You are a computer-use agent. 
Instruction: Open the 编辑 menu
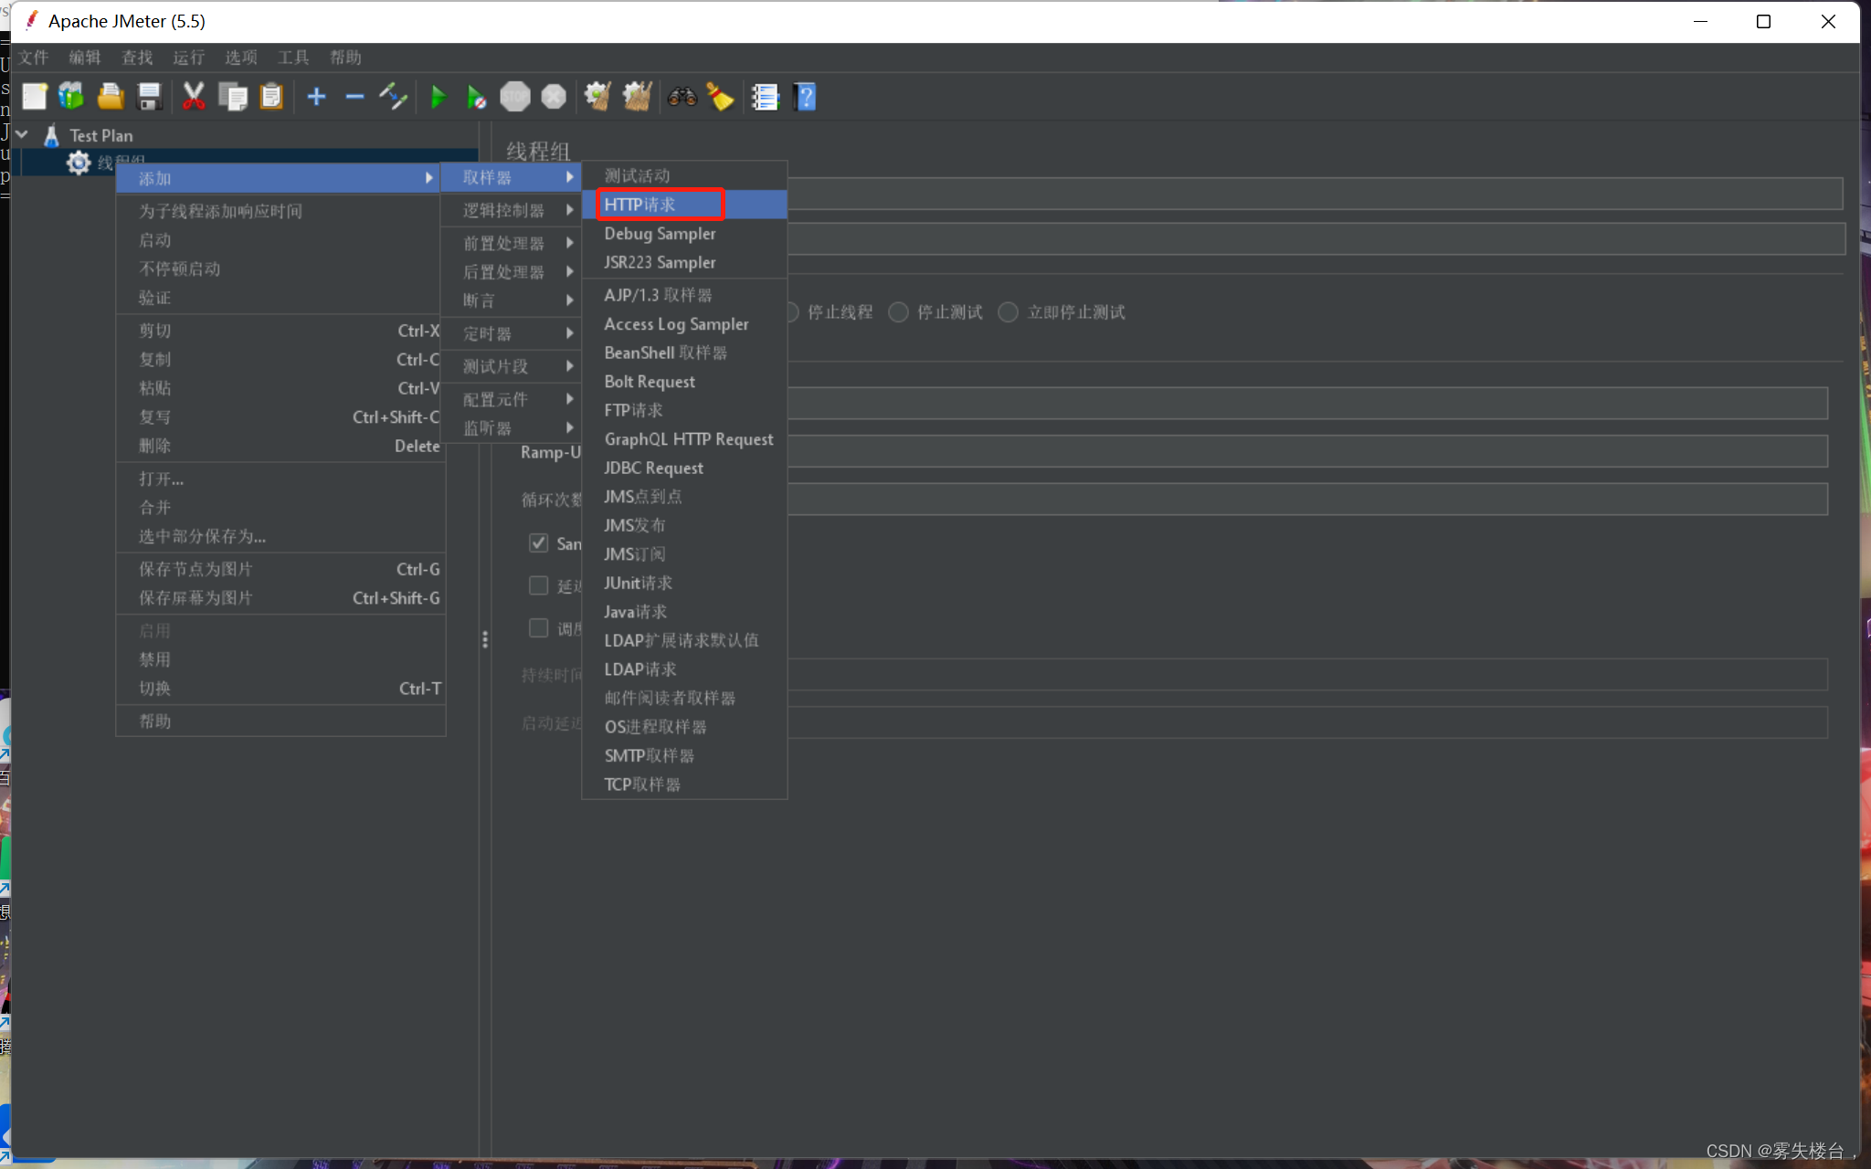click(85, 58)
